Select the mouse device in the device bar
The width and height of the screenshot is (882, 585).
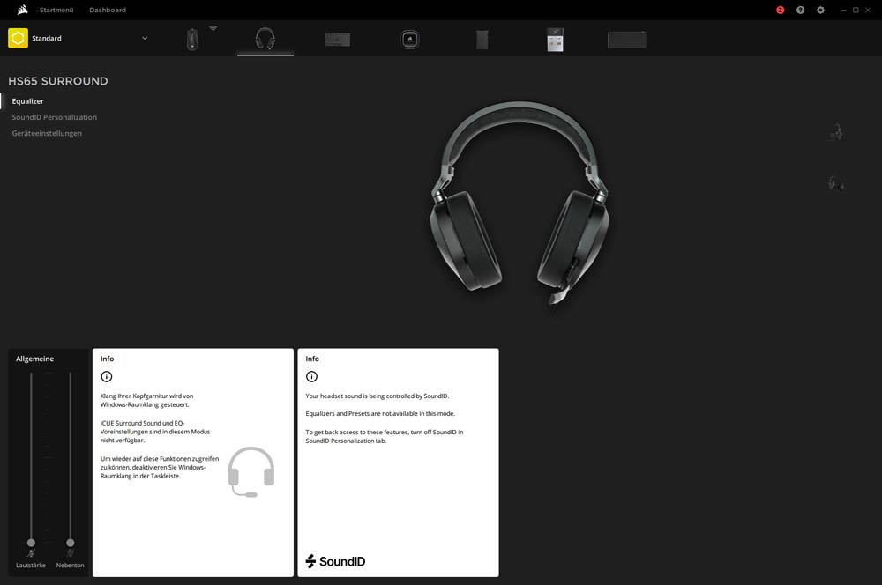coord(192,40)
